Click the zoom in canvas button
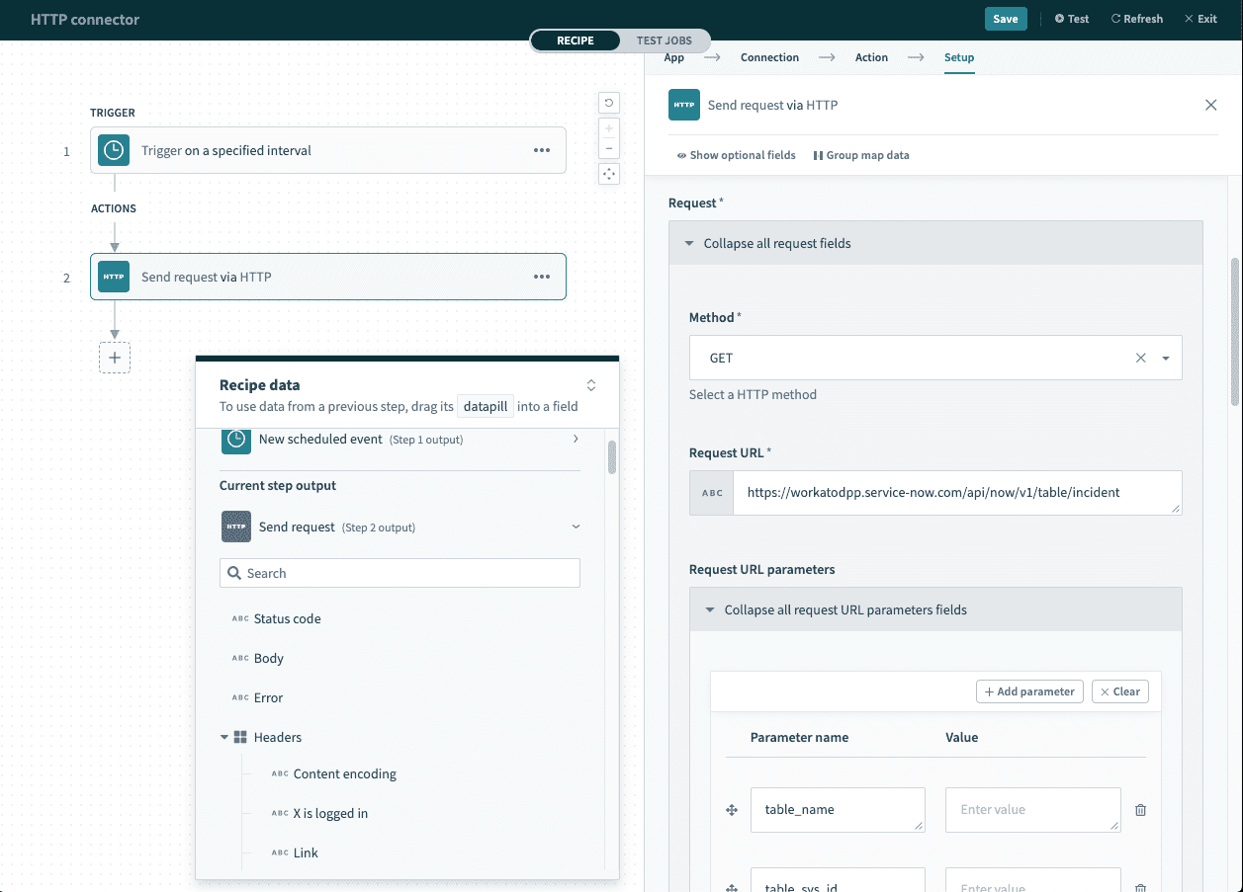 (609, 128)
